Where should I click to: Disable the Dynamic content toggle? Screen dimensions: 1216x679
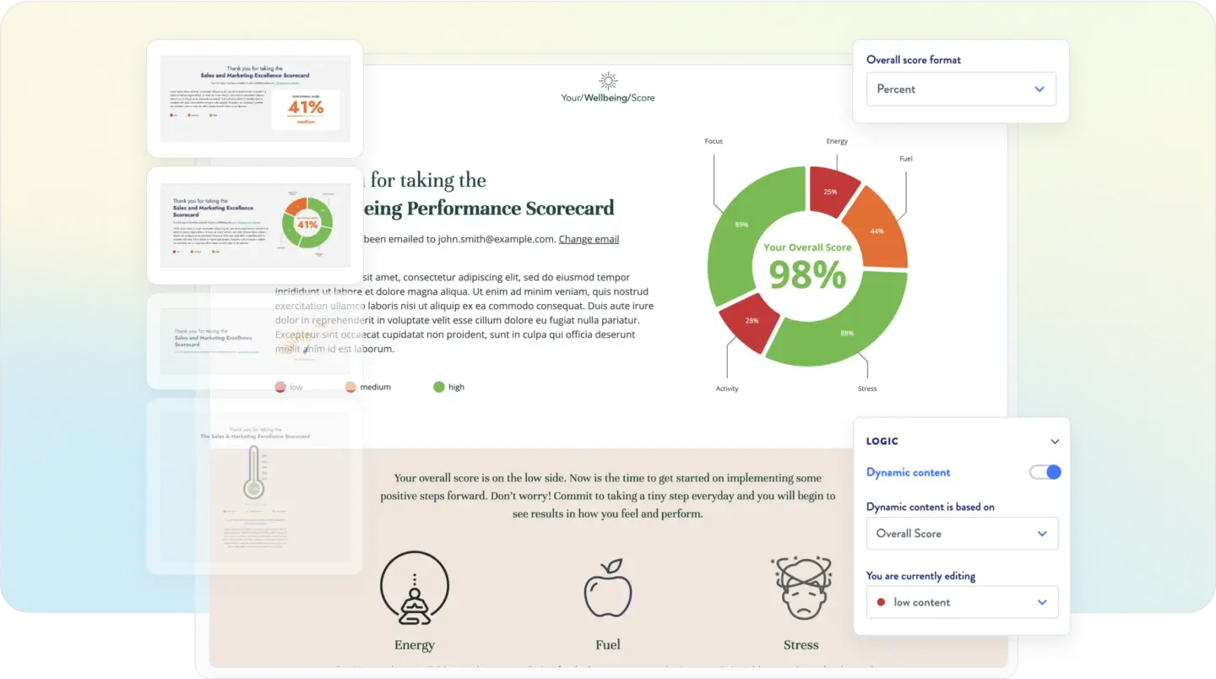pos(1045,472)
